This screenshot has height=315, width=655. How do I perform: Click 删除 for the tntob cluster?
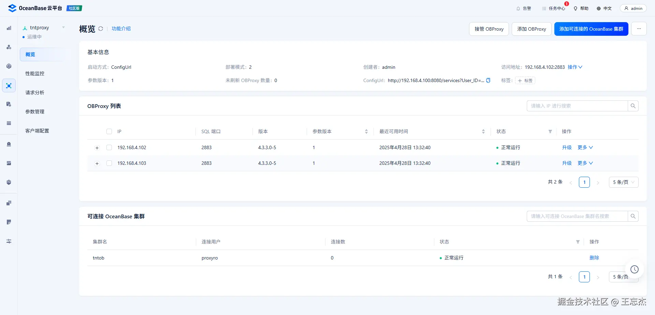click(594, 258)
